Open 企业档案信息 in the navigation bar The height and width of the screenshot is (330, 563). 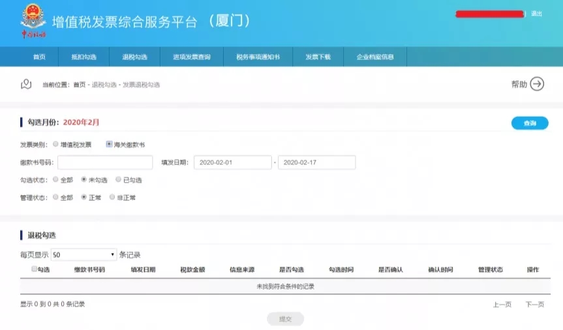(375, 57)
